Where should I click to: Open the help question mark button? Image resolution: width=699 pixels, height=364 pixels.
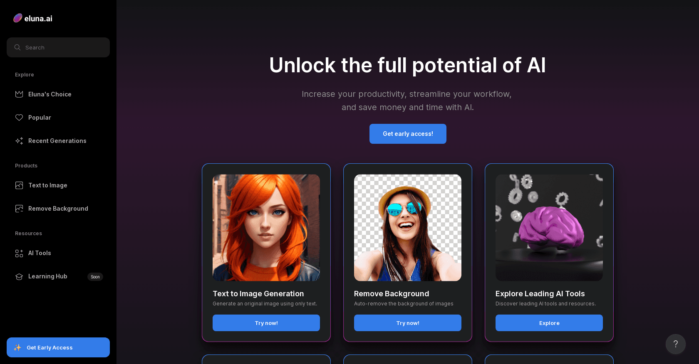click(x=676, y=344)
